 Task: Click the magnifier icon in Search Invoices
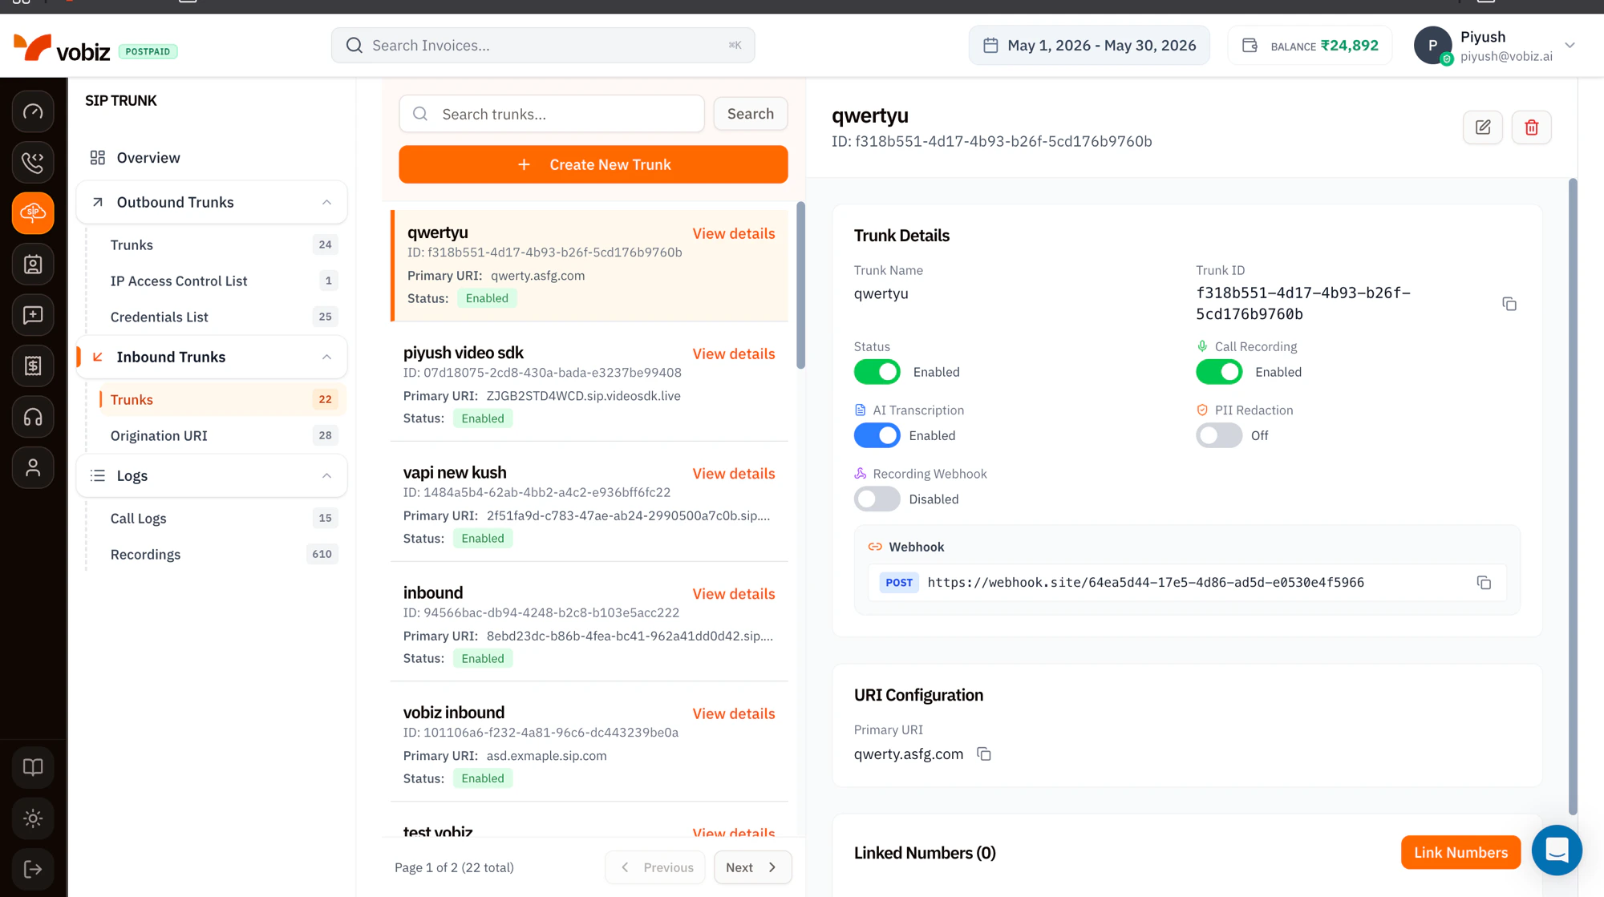[x=354, y=46]
